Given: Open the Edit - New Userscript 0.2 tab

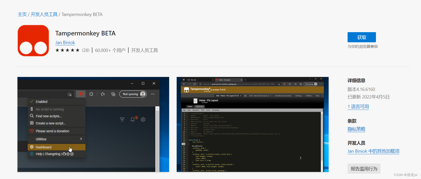Looking at the screenshot, I should [260, 96].
